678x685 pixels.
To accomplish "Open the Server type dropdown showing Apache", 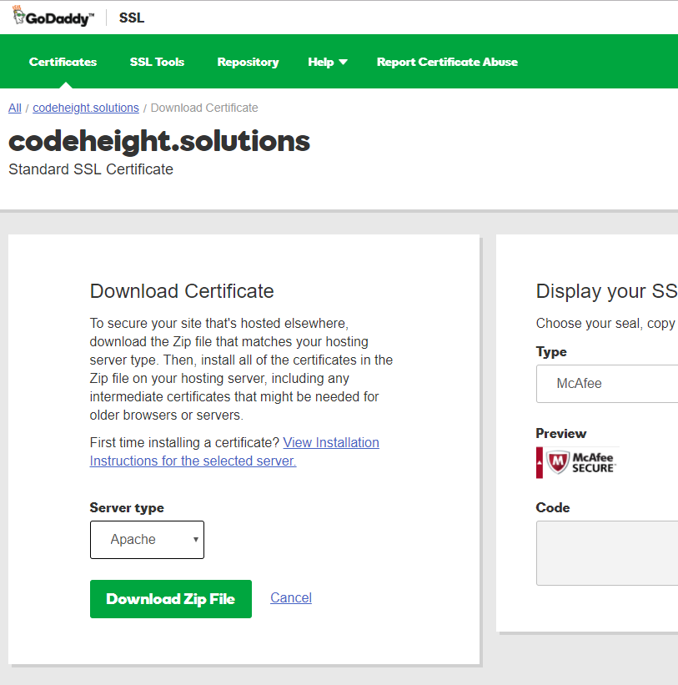I will point(147,540).
